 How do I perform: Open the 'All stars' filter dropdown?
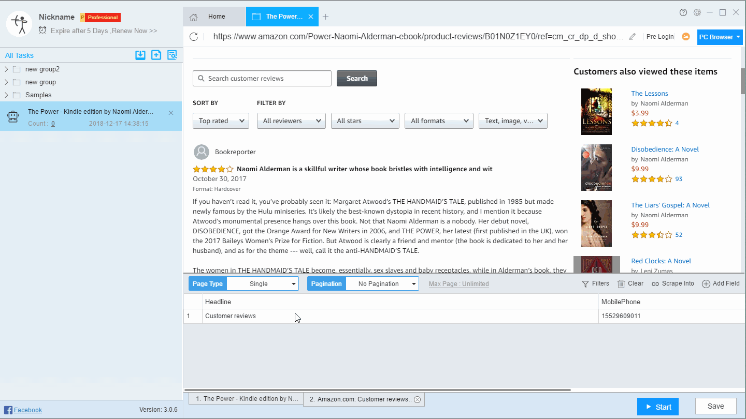[x=365, y=121]
